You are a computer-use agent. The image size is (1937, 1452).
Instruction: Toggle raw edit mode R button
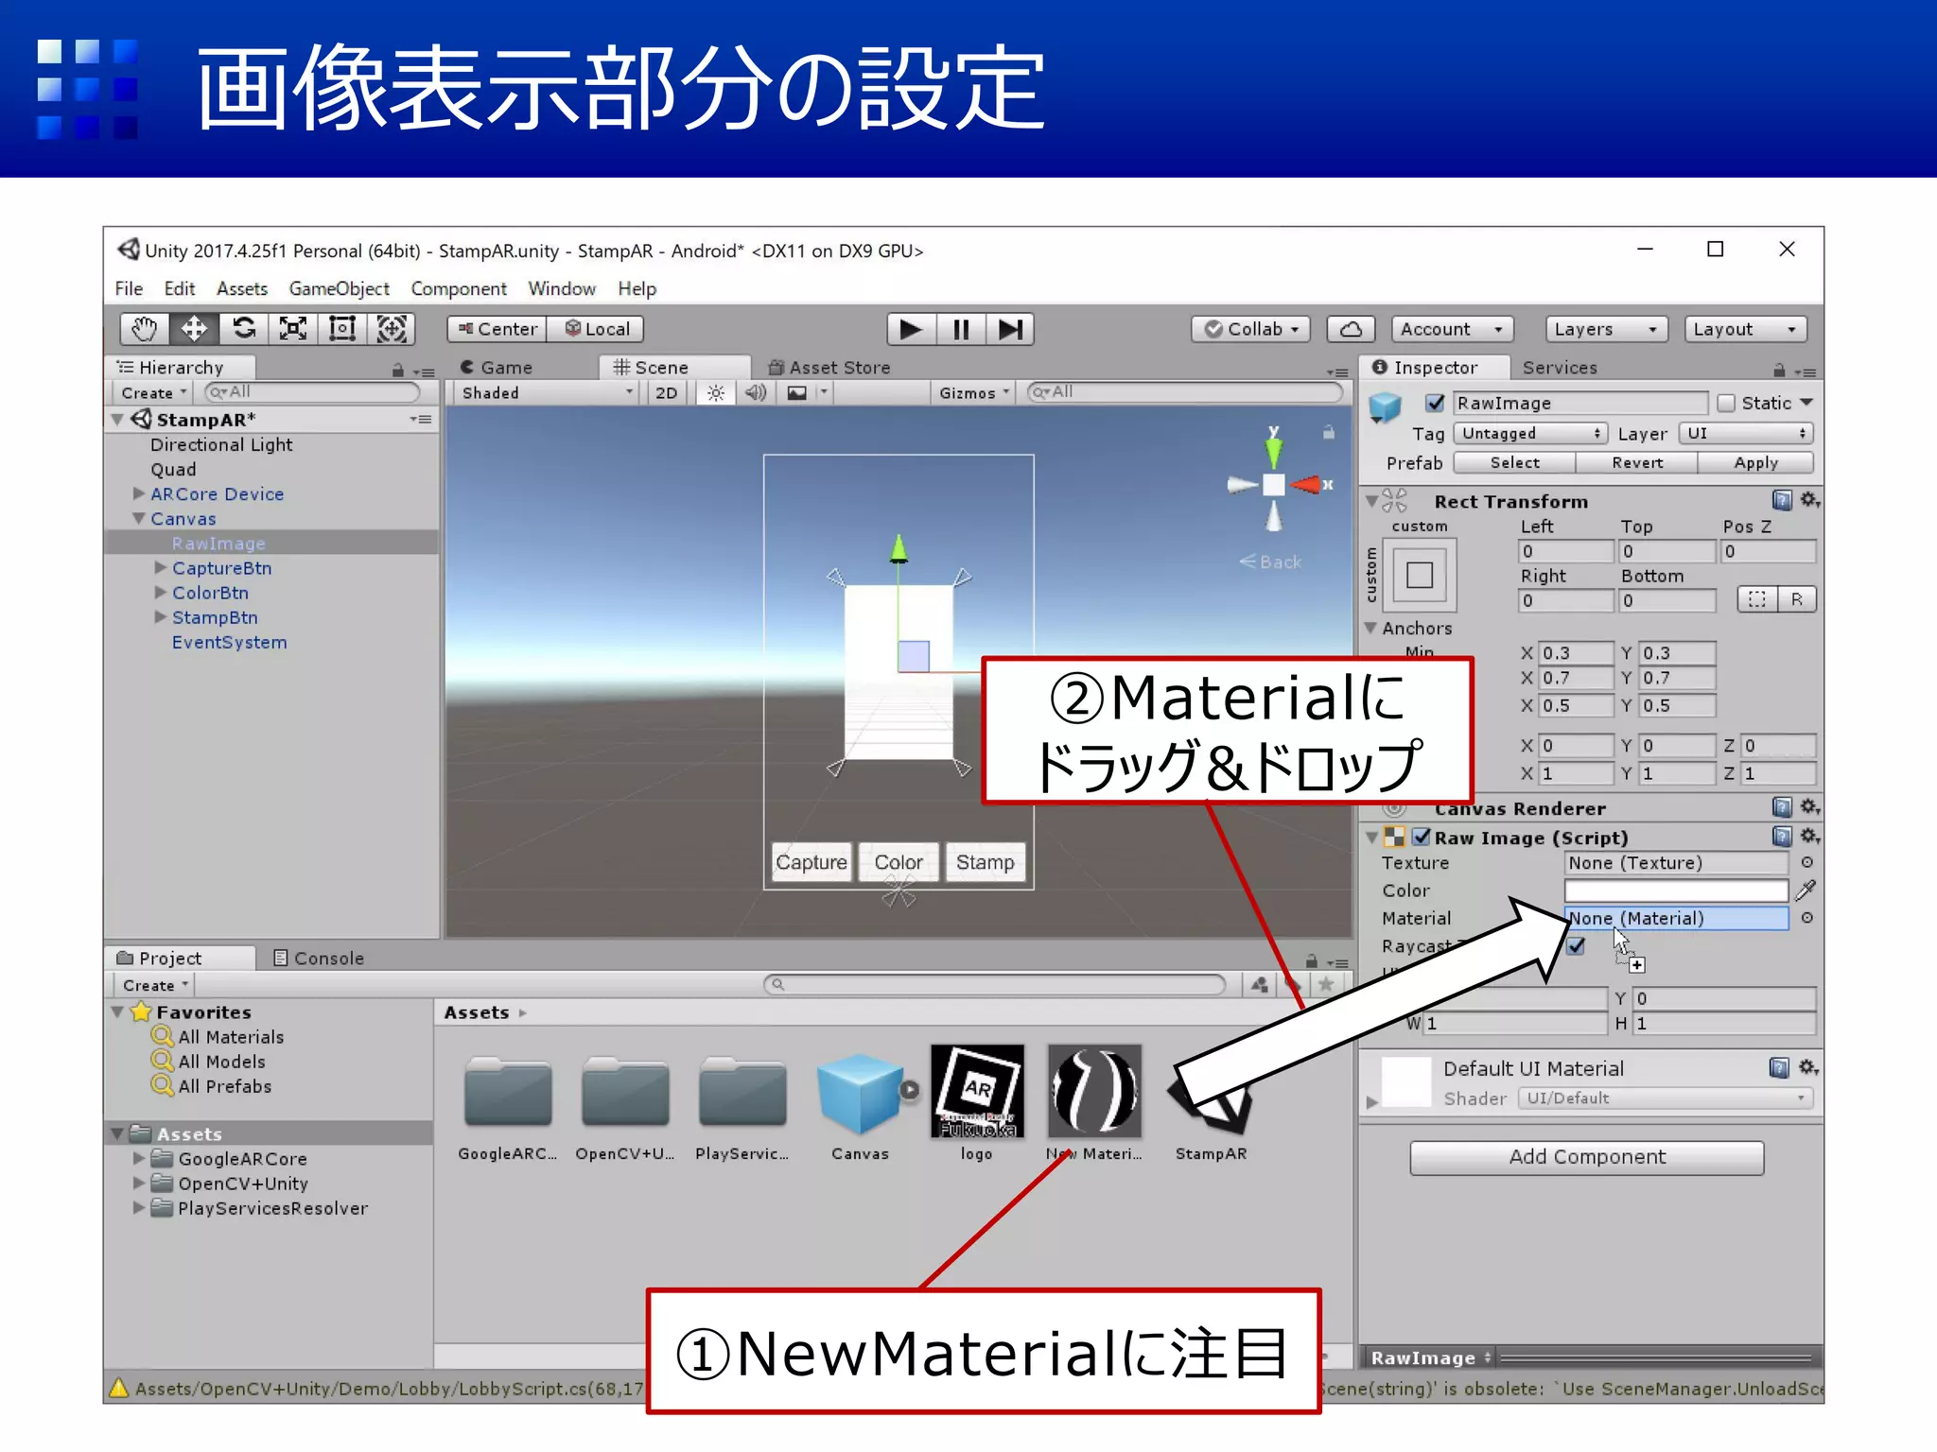[1797, 599]
